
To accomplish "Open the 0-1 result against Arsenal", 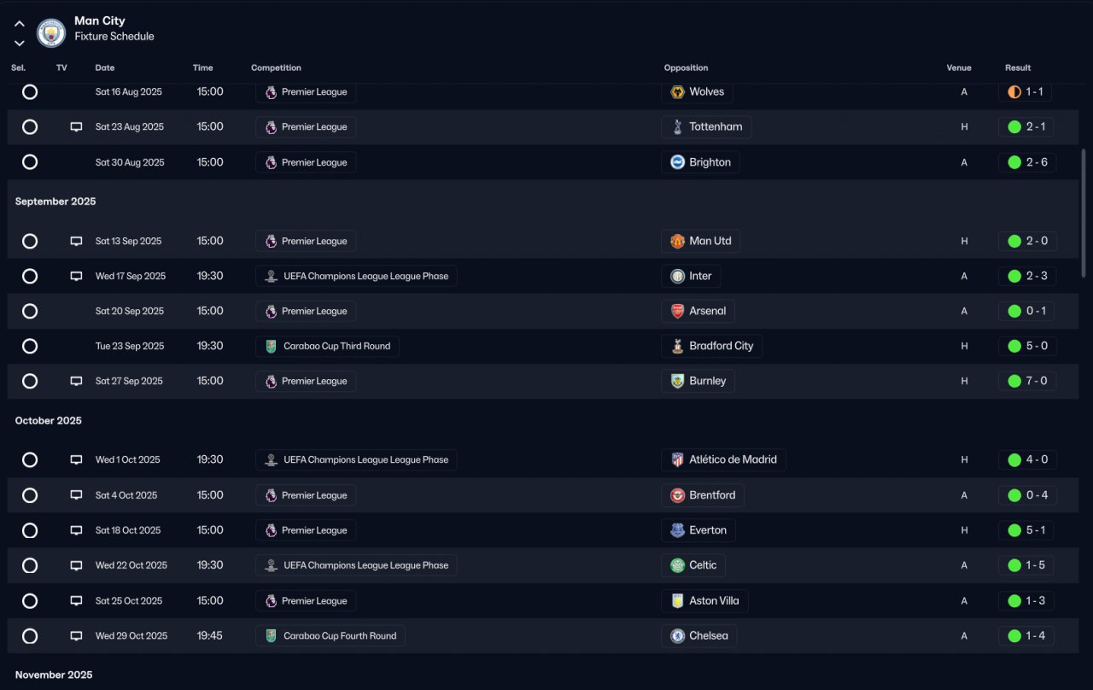I will click(x=1027, y=311).
